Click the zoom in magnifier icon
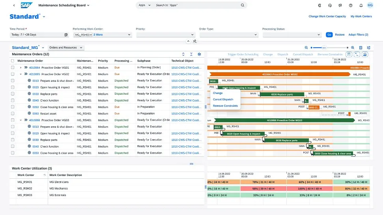The height and width of the screenshot is (215, 383). (x=353, y=47)
